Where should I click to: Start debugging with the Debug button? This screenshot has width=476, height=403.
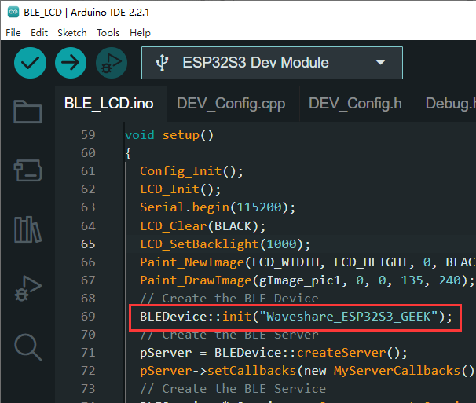pos(111,63)
